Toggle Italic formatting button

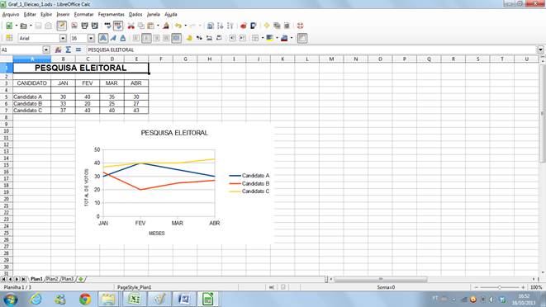point(113,38)
